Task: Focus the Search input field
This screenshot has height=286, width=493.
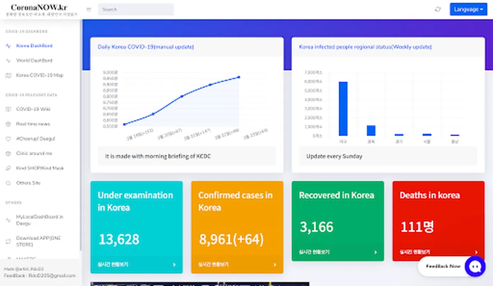Action: click(136, 9)
